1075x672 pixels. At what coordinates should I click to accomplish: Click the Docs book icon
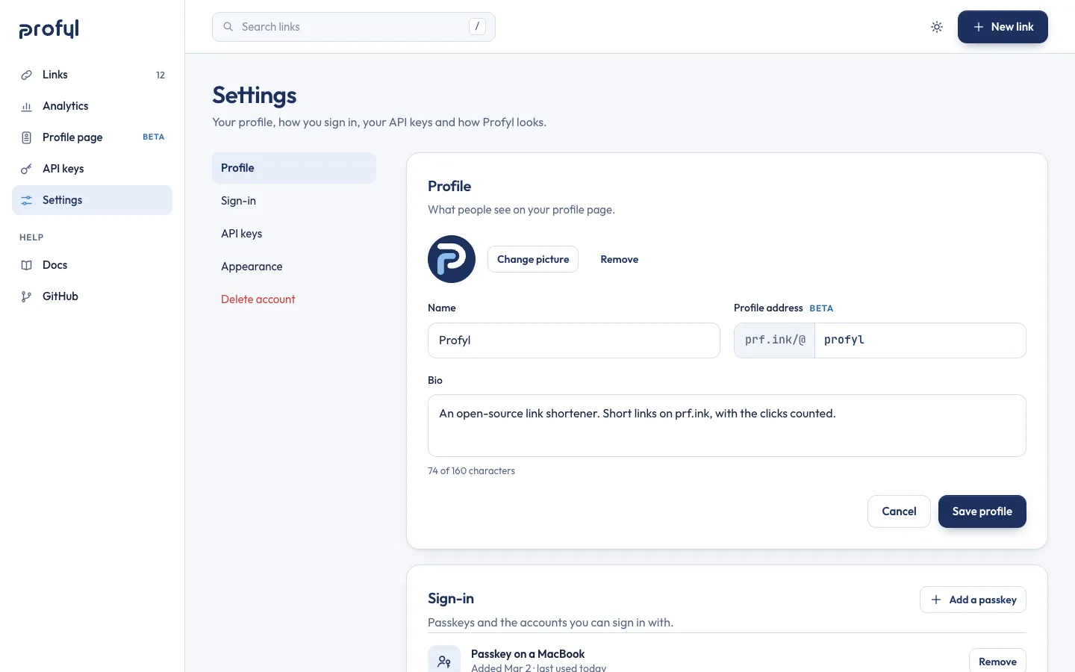26,265
